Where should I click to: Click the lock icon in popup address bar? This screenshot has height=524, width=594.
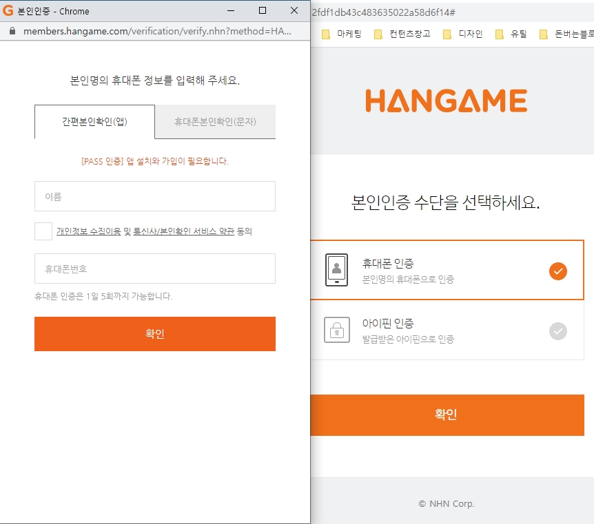coord(12,31)
